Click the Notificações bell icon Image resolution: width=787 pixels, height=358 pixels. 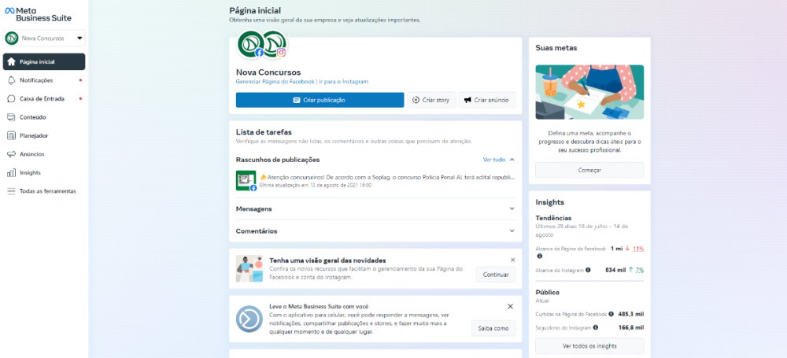click(x=11, y=80)
